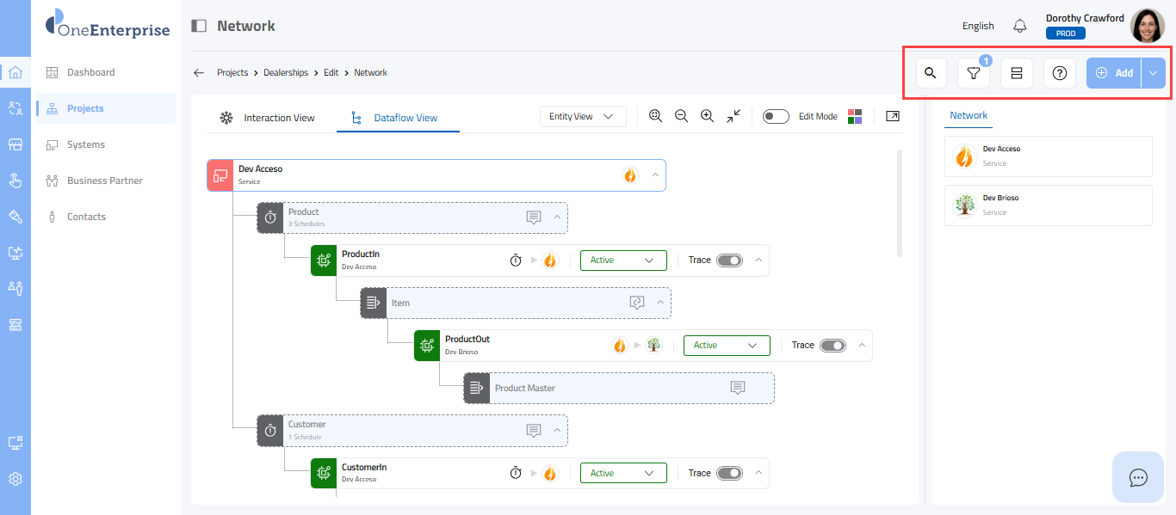Open the filter icon with badge
The image size is (1176, 515).
(x=973, y=74)
